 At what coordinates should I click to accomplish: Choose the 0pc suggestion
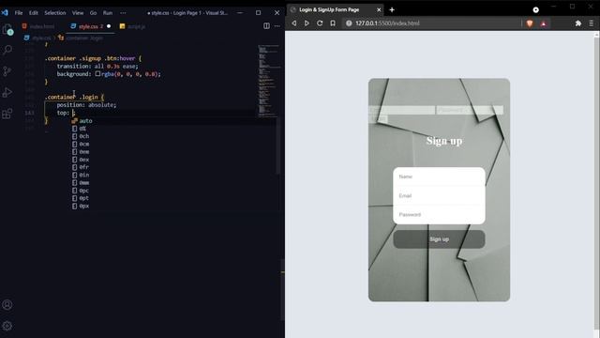pos(84,191)
